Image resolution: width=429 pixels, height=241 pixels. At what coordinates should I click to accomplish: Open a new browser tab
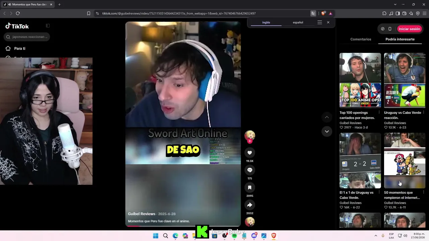(59, 4)
